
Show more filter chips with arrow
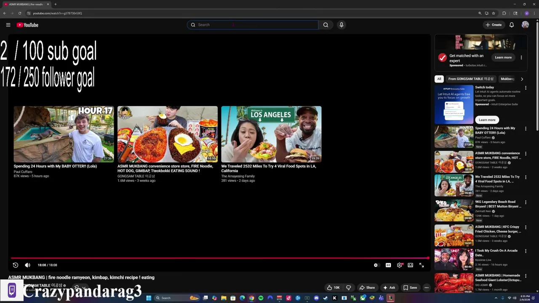tap(522, 79)
